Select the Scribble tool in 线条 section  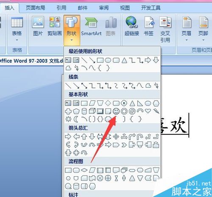pyautogui.click(x=156, y=86)
